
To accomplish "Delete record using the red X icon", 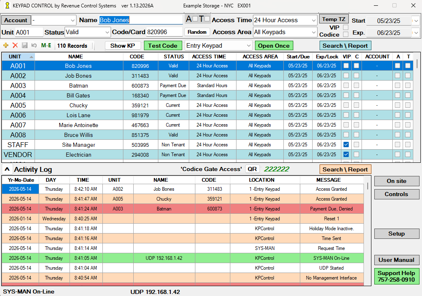I will [15, 46].
